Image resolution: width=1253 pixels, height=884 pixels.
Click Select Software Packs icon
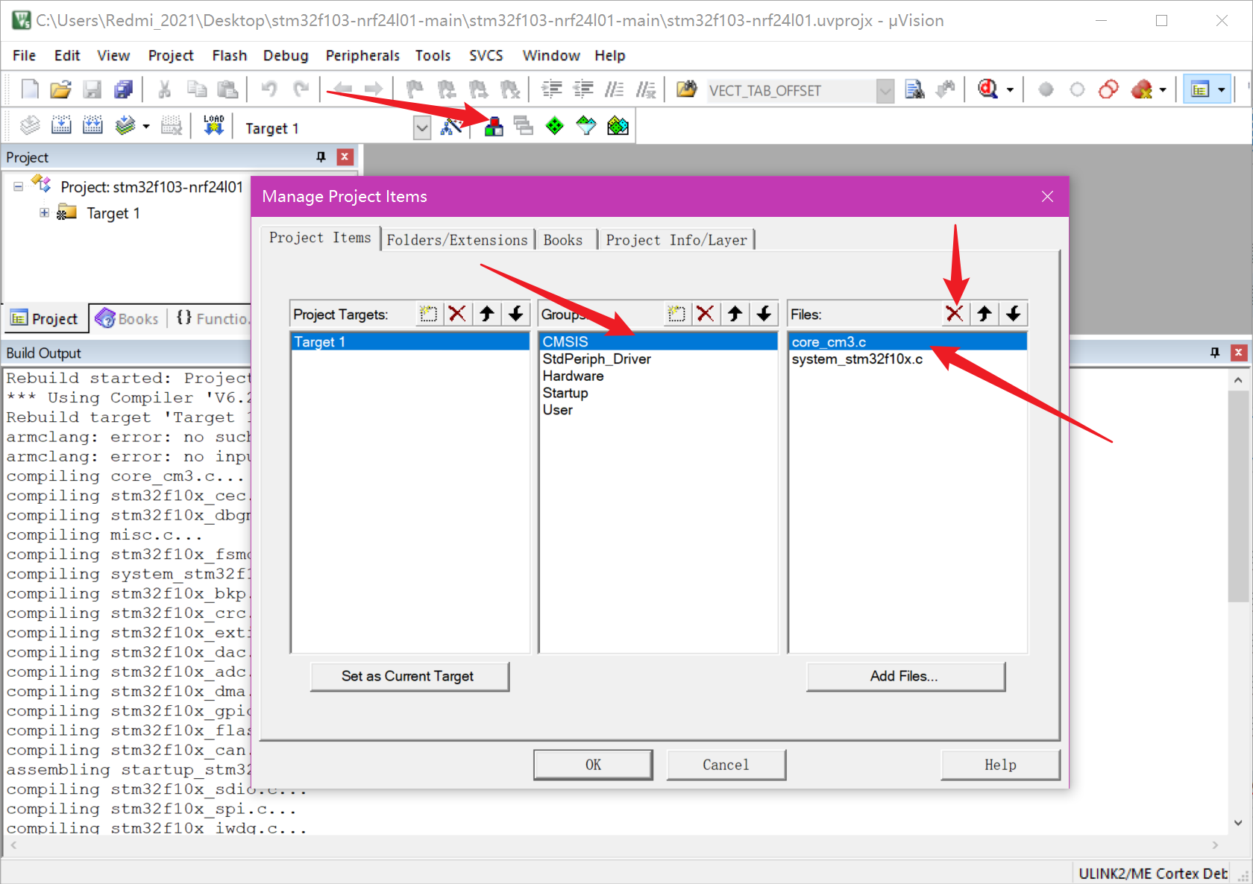586,126
